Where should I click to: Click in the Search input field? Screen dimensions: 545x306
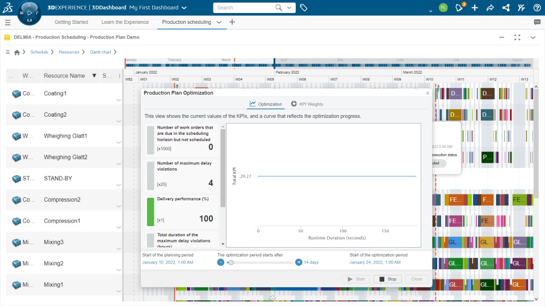click(244, 7)
